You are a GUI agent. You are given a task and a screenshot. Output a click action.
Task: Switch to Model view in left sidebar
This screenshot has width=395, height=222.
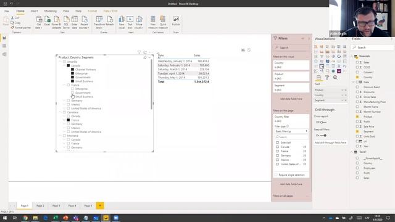[x=4, y=54]
